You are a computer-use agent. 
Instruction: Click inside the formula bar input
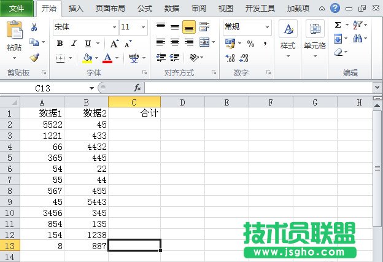pos(258,88)
